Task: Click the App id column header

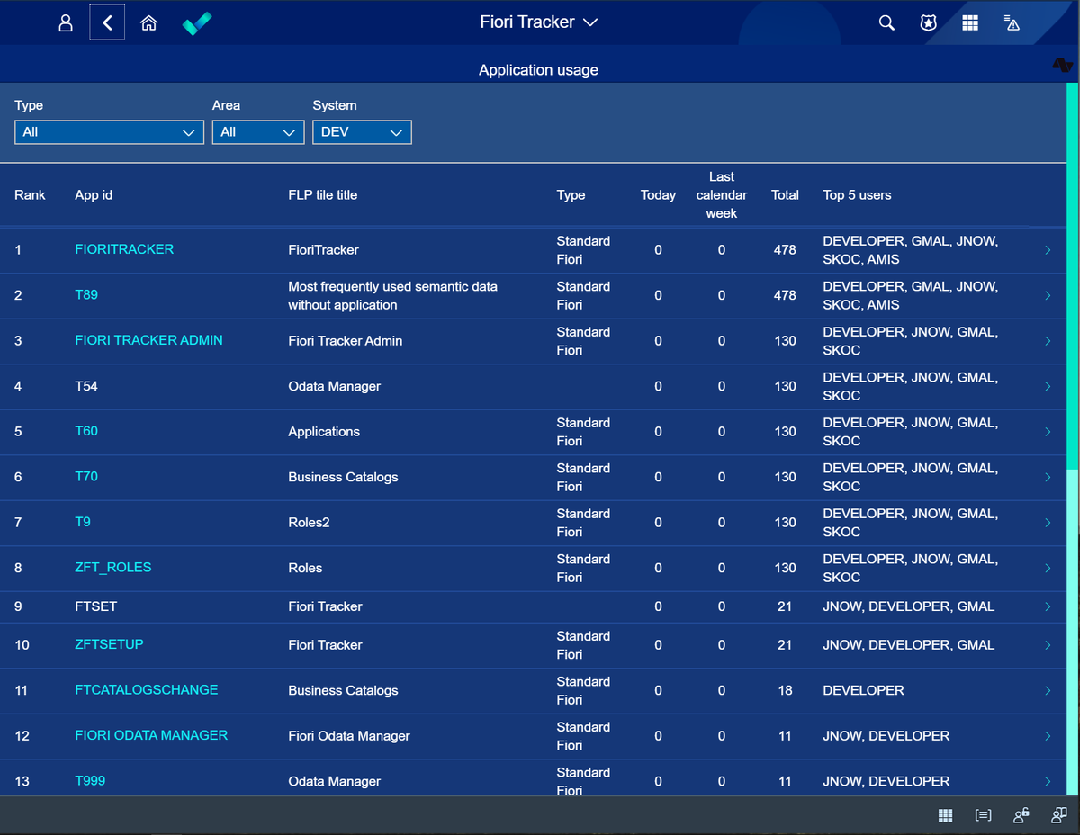Action: (94, 195)
